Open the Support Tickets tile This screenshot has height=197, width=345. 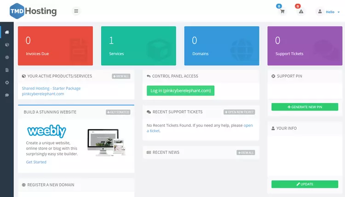coord(305,46)
